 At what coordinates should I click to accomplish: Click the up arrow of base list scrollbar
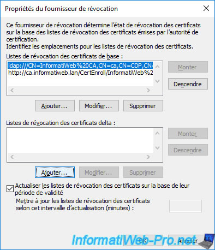158,67
